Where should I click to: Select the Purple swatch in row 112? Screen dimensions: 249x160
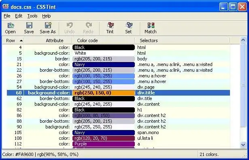point(104,144)
